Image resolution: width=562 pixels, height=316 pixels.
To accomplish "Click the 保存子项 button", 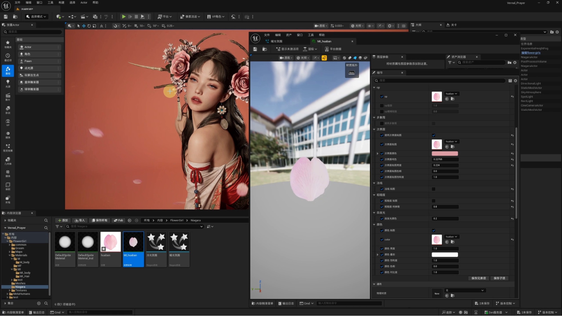I will point(499,278).
